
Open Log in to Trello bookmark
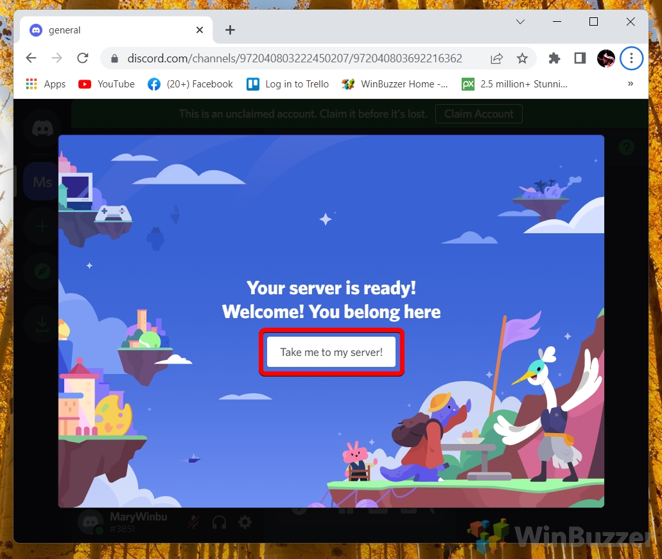pyautogui.click(x=288, y=84)
